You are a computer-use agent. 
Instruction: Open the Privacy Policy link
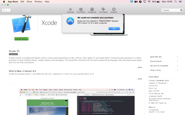(156, 70)
